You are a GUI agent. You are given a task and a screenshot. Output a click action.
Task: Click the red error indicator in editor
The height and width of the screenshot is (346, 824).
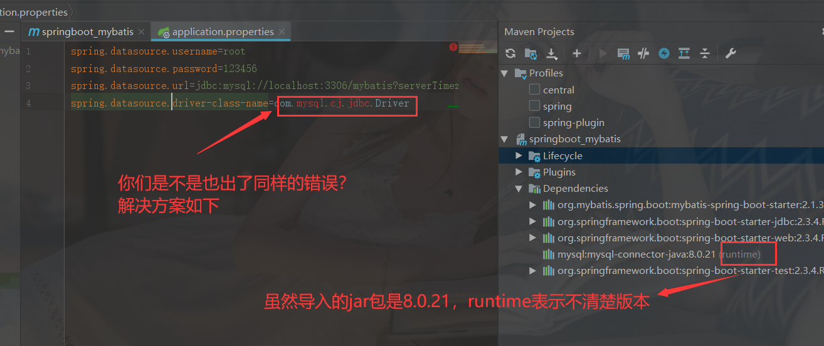[453, 47]
